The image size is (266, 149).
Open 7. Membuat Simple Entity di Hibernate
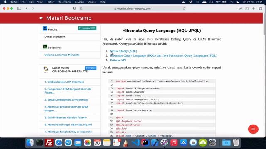tap(68, 132)
